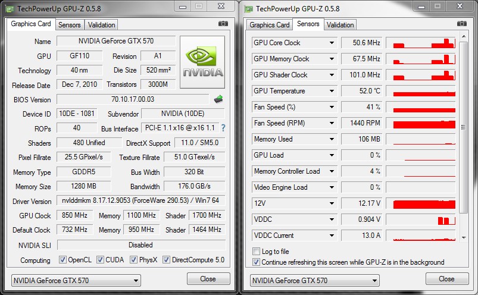Click the VDDC voltage history graph
Screen dimensions: 478x295
[x=421, y=219]
